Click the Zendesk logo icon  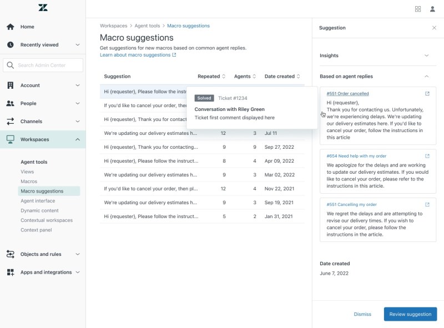coord(43,8)
